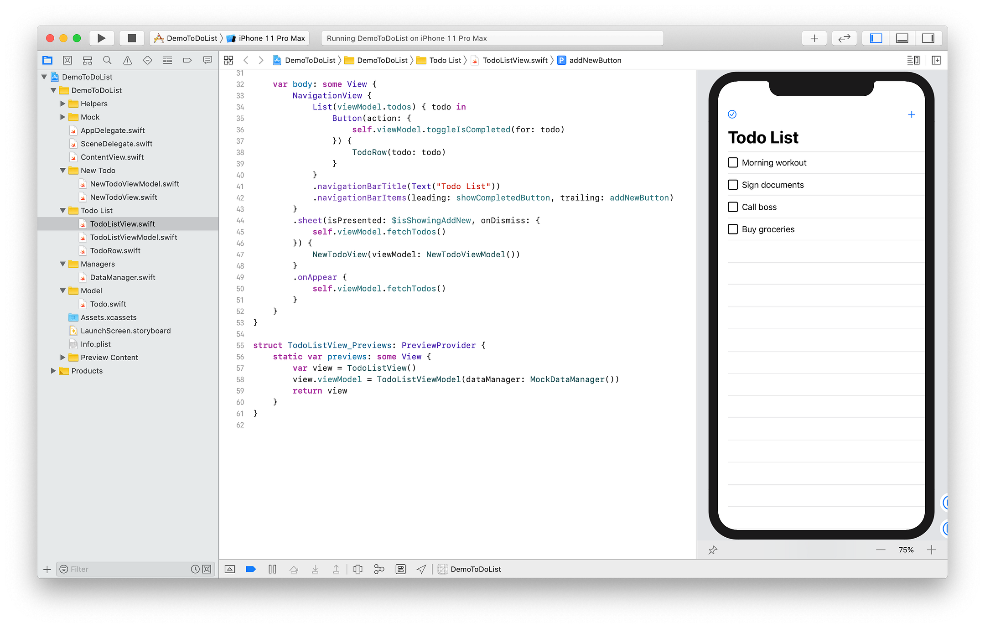This screenshot has width=985, height=628.
Task: Click the Simulate Location arrow icon
Action: 420,569
